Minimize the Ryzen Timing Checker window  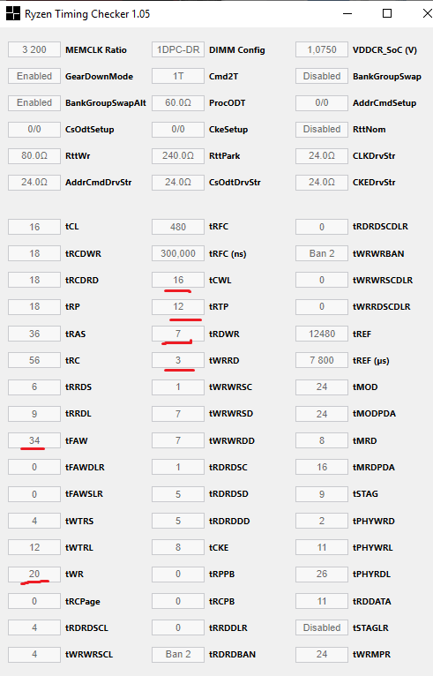click(x=347, y=14)
